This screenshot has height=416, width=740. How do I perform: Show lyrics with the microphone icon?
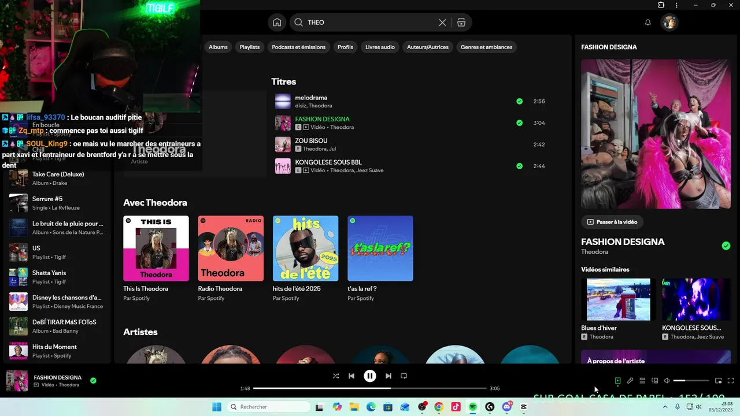(630, 381)
